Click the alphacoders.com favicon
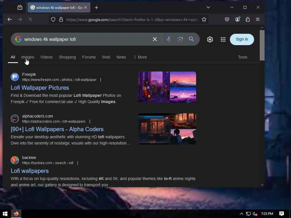Screen dimensions: 291x218 click(x=15, y=119)
